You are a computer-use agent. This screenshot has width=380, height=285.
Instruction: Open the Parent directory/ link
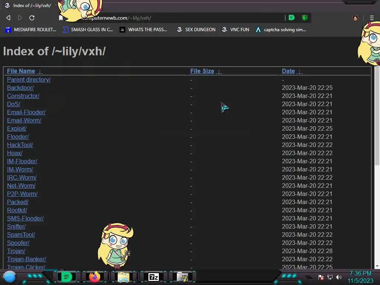[29, 79]
